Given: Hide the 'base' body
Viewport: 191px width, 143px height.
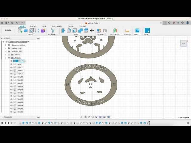Looking at the screenshot, I should coord(11,64).
